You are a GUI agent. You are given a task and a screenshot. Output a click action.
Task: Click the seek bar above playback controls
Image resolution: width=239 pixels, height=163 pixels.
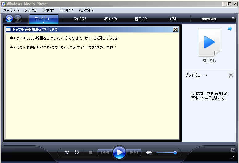(119, 144)
